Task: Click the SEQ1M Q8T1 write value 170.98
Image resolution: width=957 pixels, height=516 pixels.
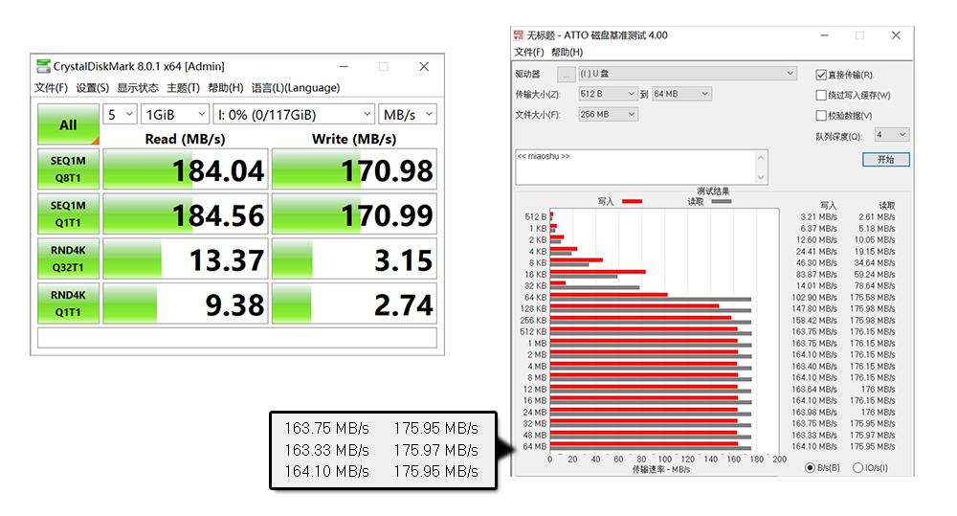Action: tap(354, 169)
